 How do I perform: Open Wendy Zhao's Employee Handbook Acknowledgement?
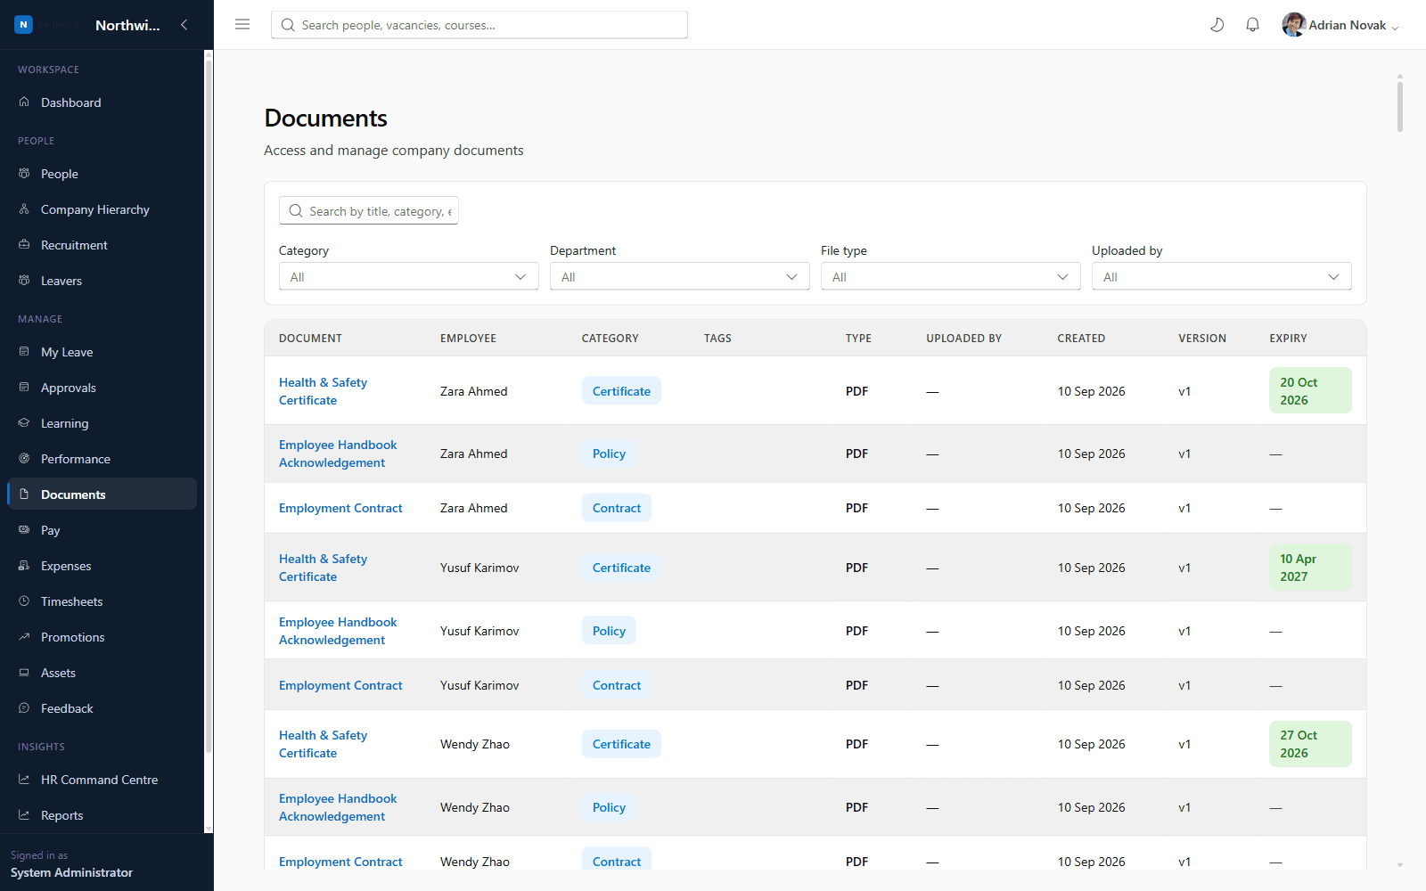tap(338, 807)
